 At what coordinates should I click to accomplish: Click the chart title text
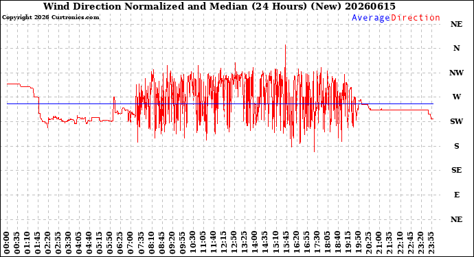pos(219,6)
